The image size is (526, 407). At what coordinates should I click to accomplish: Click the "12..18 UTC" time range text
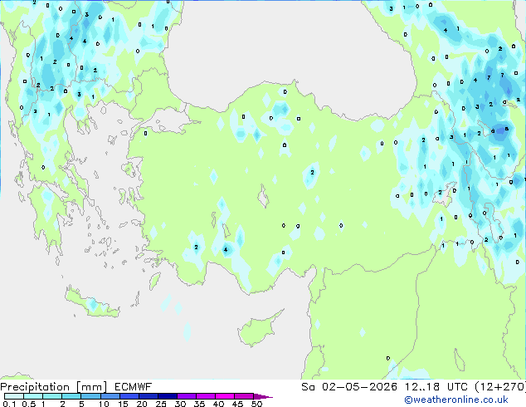click(x=436, y=387)
